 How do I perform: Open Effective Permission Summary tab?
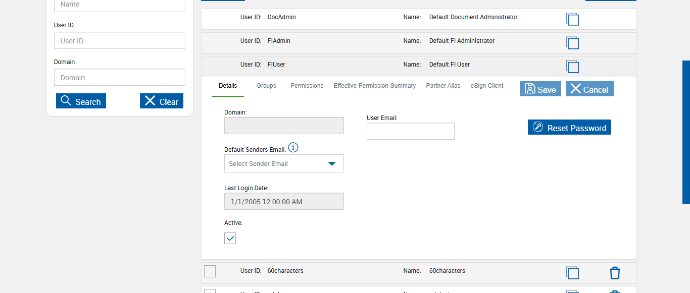[374, 86]
